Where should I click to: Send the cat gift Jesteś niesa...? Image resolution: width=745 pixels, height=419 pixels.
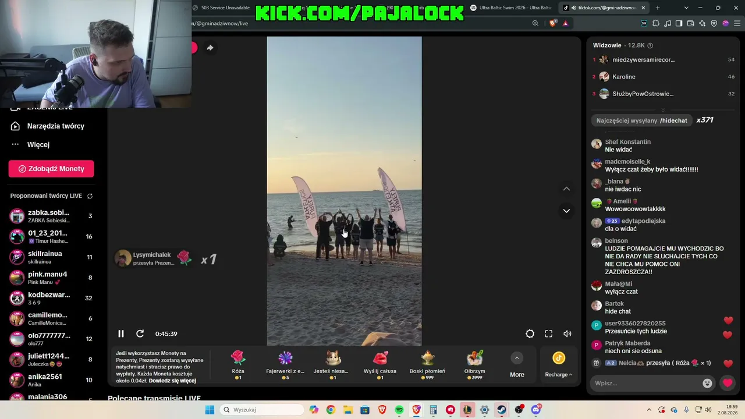coord(332,365)
